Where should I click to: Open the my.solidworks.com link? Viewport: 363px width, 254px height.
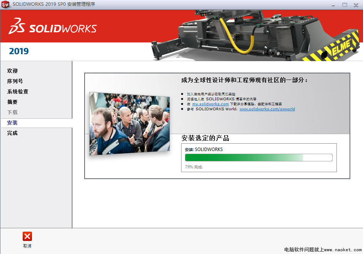click(x=210, y=104)
